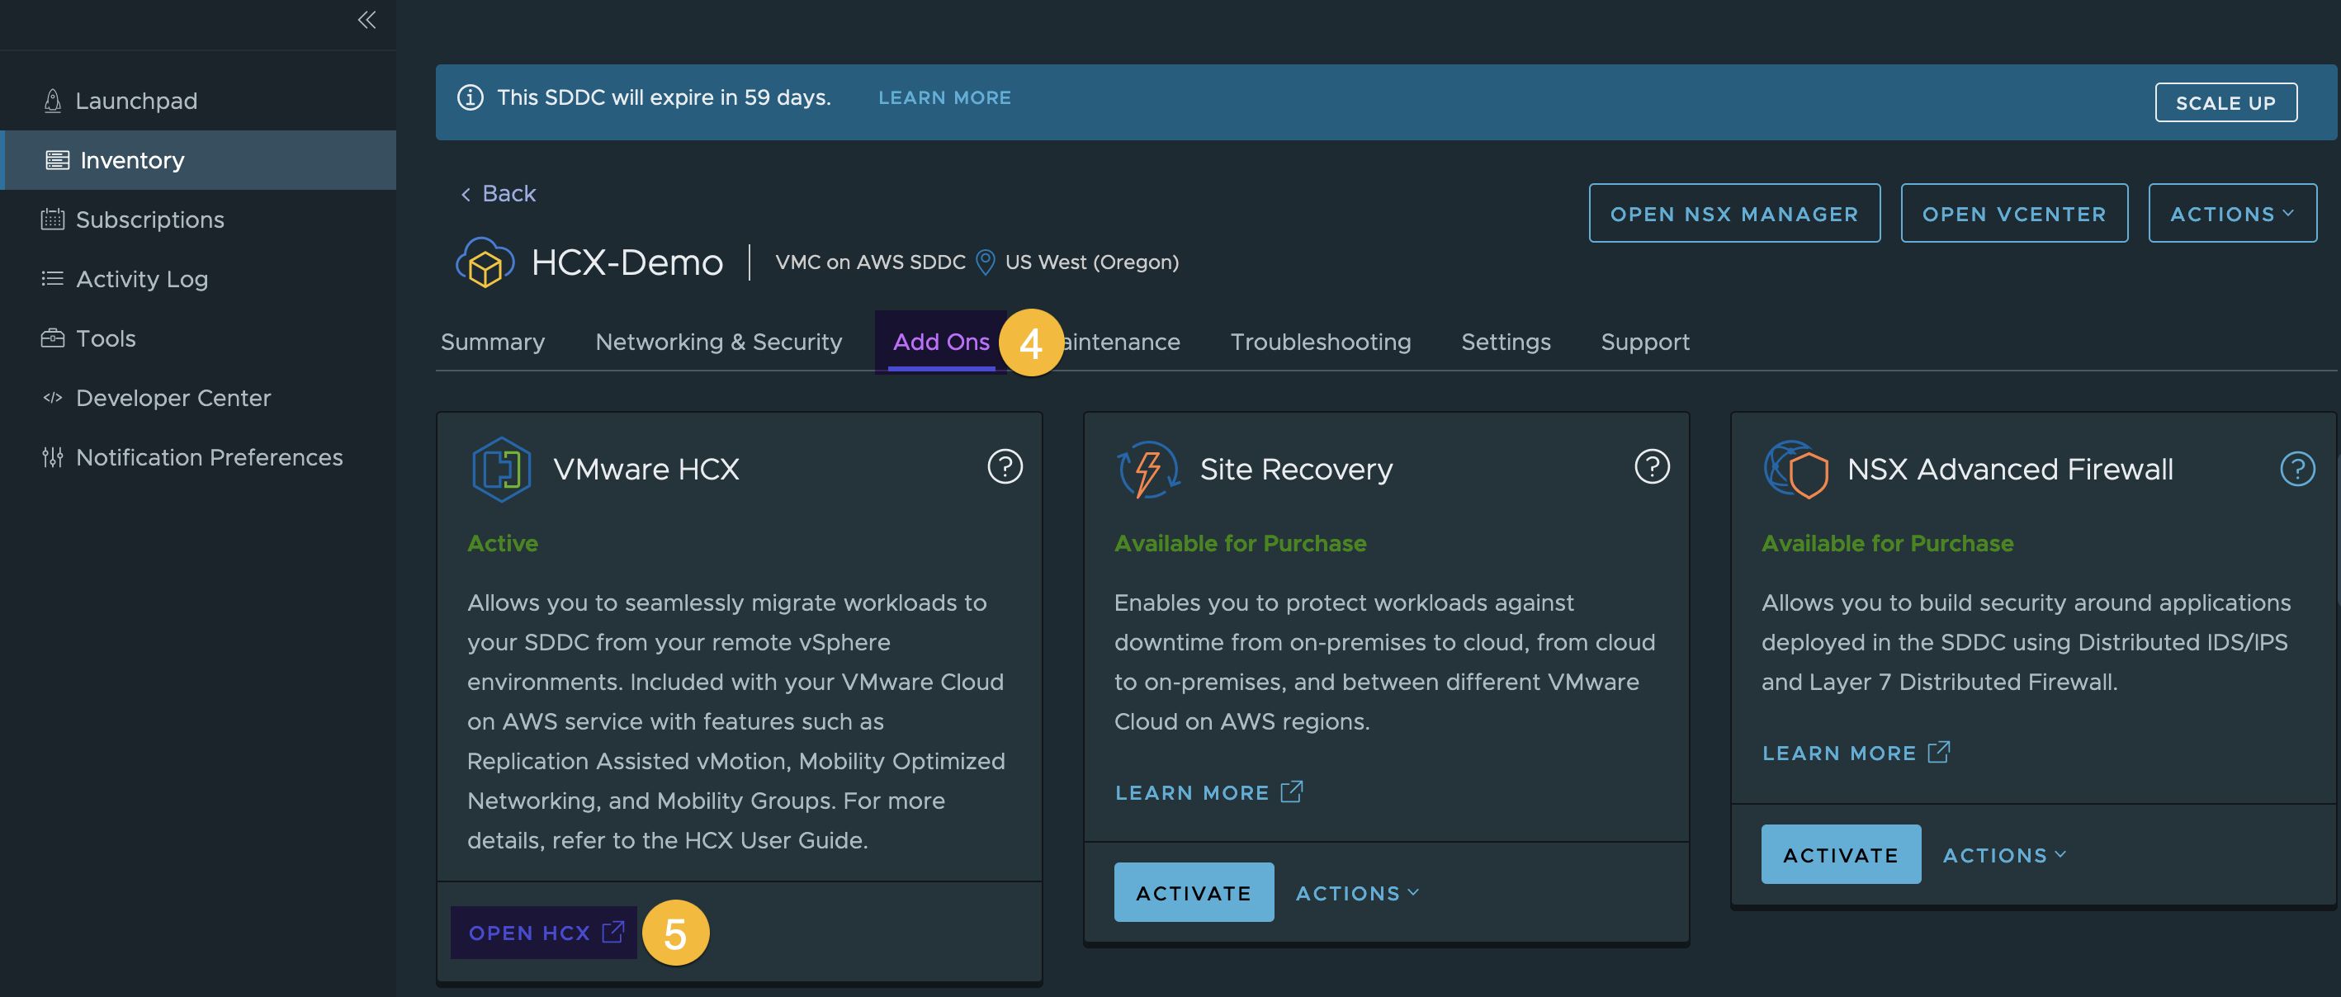Click the info icon in the expiry banner
The image size is (2341, 997).
pyautogui.click(x=470, y=97)
